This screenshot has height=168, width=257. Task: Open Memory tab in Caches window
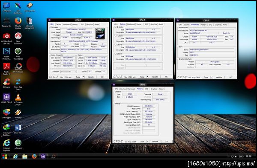click(140, 24)
